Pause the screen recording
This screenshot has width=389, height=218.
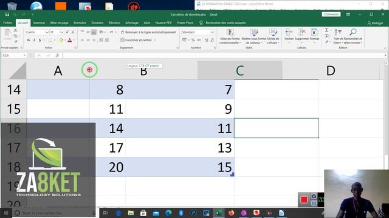point(314,203)
